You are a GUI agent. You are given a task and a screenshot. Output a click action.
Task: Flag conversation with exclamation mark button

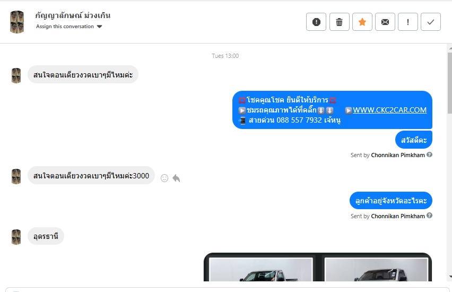coord(408,22)
